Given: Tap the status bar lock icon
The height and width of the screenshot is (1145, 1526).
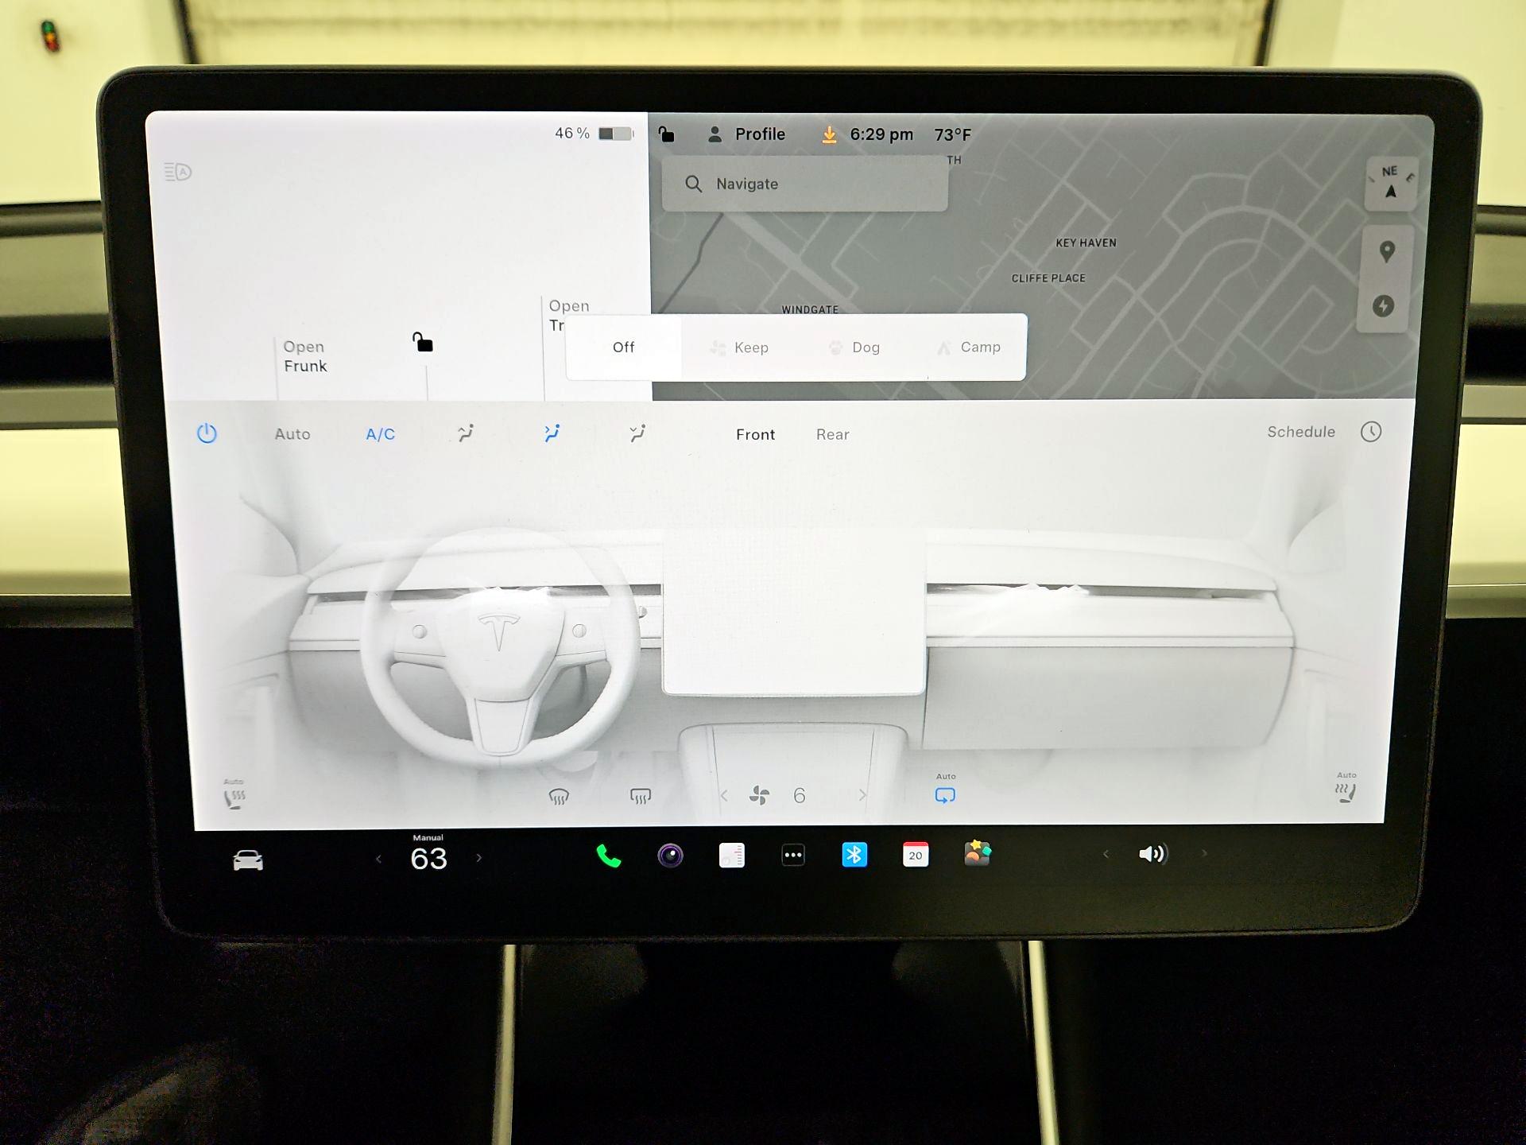Looking at the screenshot, I should coord(666,134).
